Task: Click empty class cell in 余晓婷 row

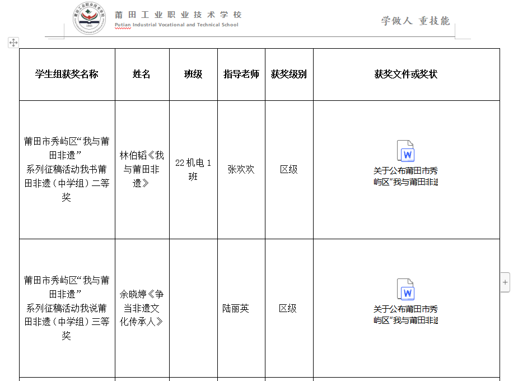Action: [x=193, y=308]
